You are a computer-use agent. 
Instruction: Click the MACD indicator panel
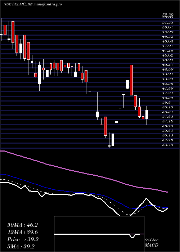(99, 234)
